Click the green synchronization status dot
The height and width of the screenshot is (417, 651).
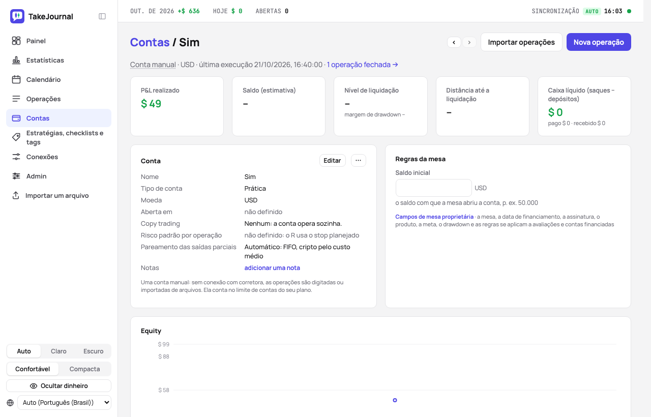629,11
